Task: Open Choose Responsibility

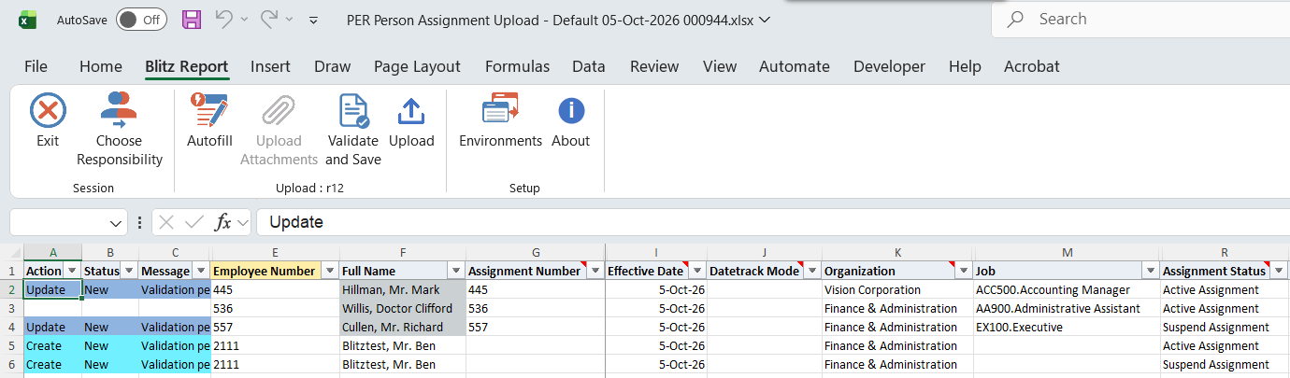Action: pyautogui.click(x=120, y=130)
